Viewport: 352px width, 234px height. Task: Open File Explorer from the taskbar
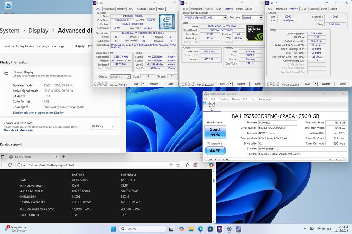click(190, 229)
